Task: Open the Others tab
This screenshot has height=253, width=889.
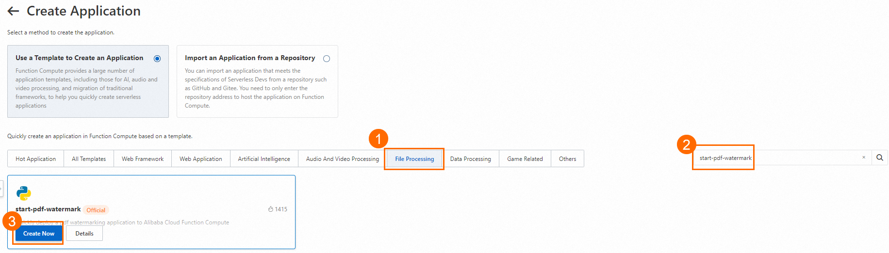Action: click(568, 159)
